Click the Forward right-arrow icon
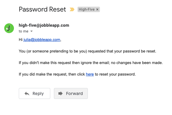This screenshot has height=115, width=172. (x=61, y=93)
